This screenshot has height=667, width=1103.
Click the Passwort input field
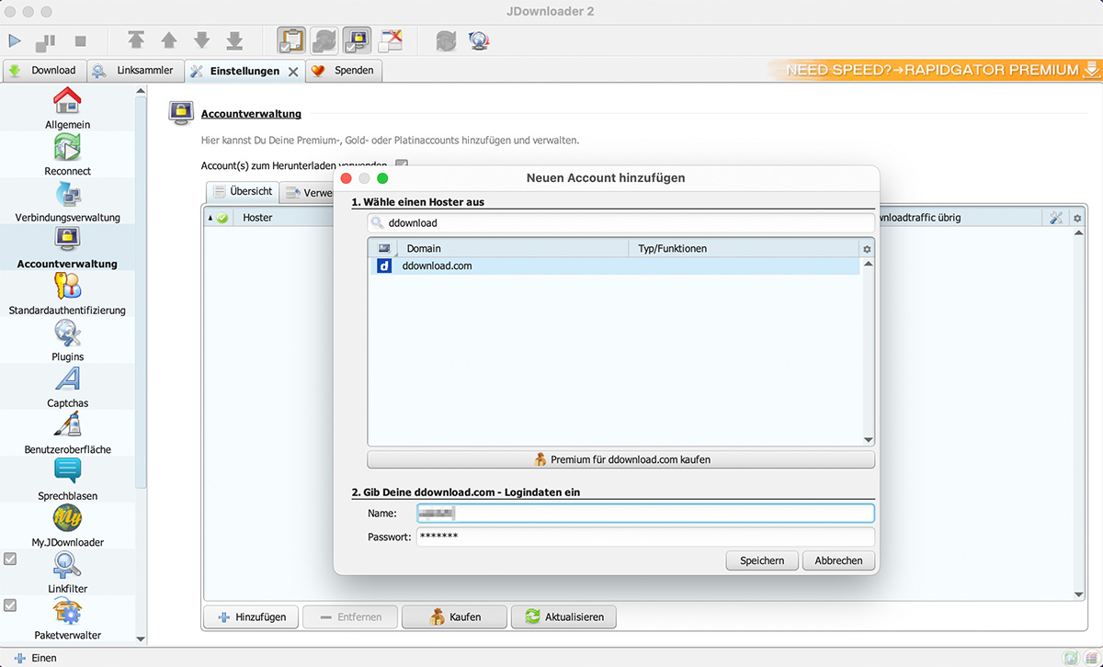coord(645,537)
